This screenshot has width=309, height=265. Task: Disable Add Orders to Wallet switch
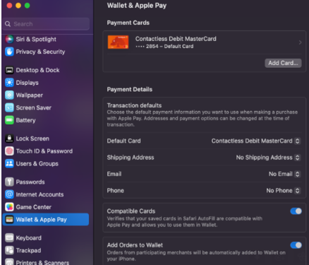point(296,245)
